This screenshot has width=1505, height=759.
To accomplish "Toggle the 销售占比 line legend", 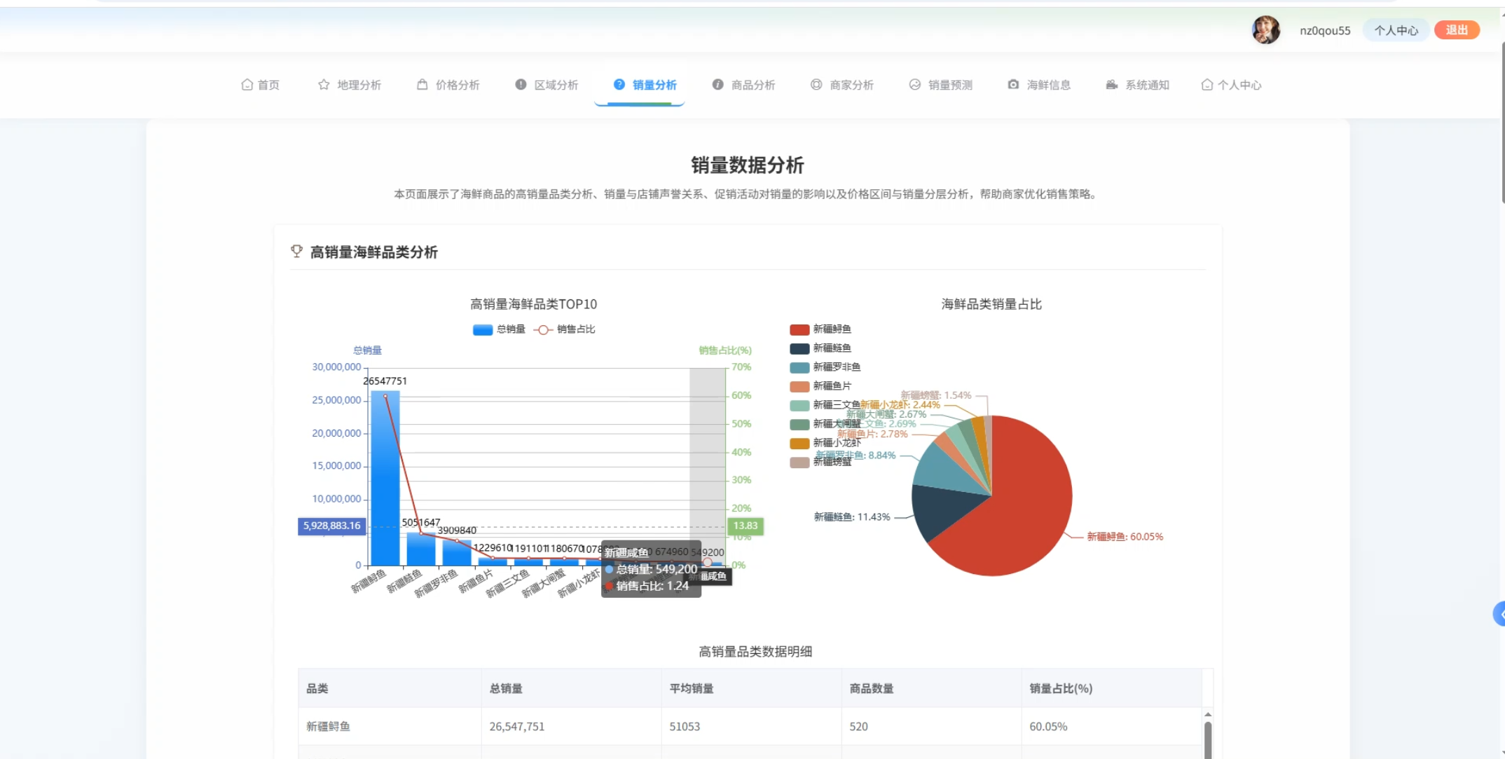I will point(564,329).
